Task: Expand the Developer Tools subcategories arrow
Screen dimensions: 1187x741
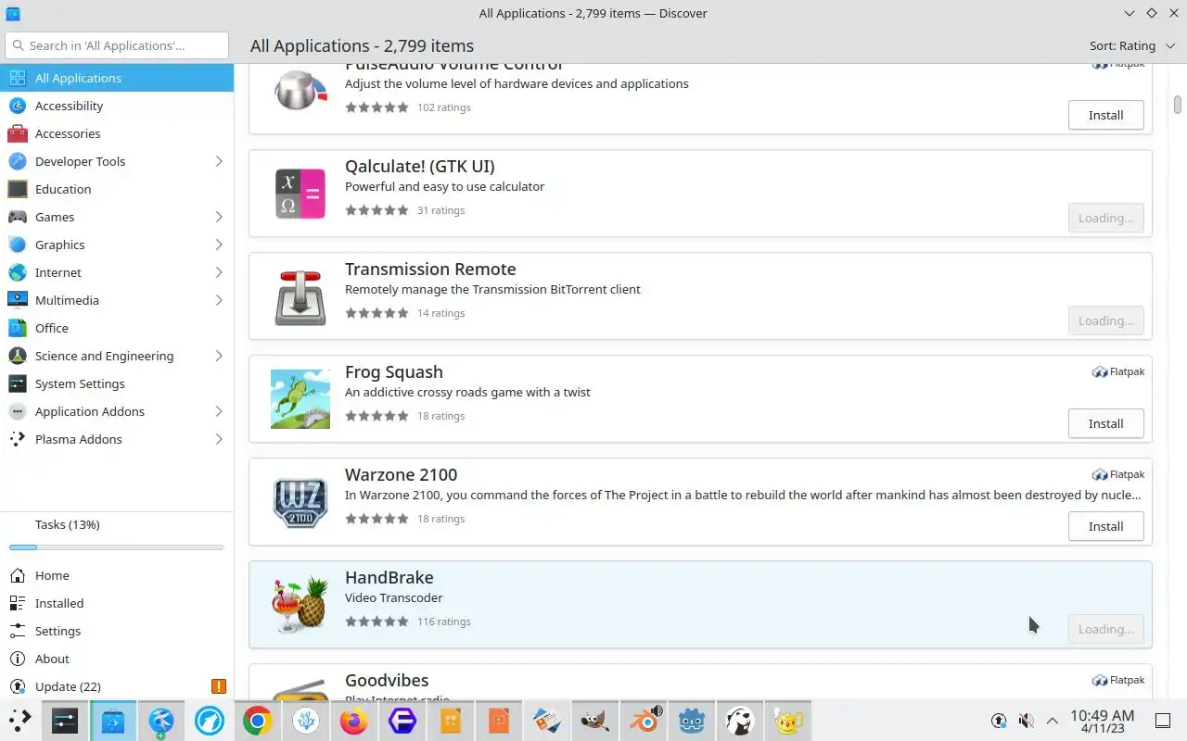Action: (x=219, y=161)
